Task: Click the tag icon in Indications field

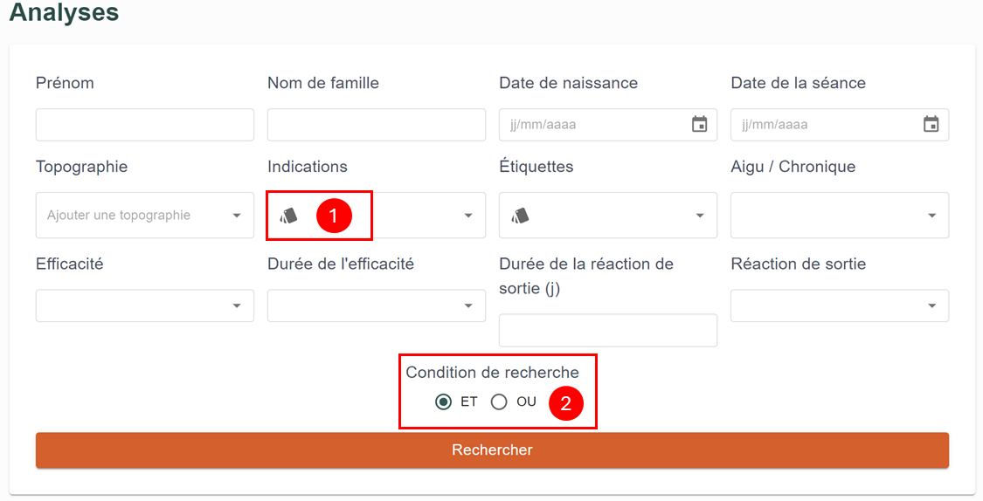Action: 288,216
